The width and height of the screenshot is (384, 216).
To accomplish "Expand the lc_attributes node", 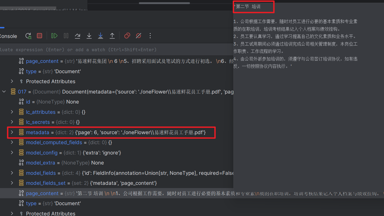I will click(x=12, y=112).
